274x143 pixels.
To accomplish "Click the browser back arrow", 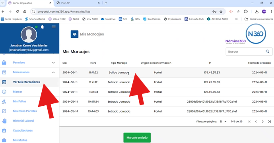I will click(x=3, y=11).
